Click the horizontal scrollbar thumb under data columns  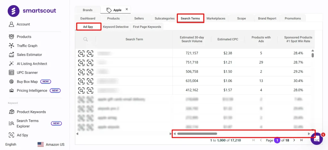tap(197, 134)
